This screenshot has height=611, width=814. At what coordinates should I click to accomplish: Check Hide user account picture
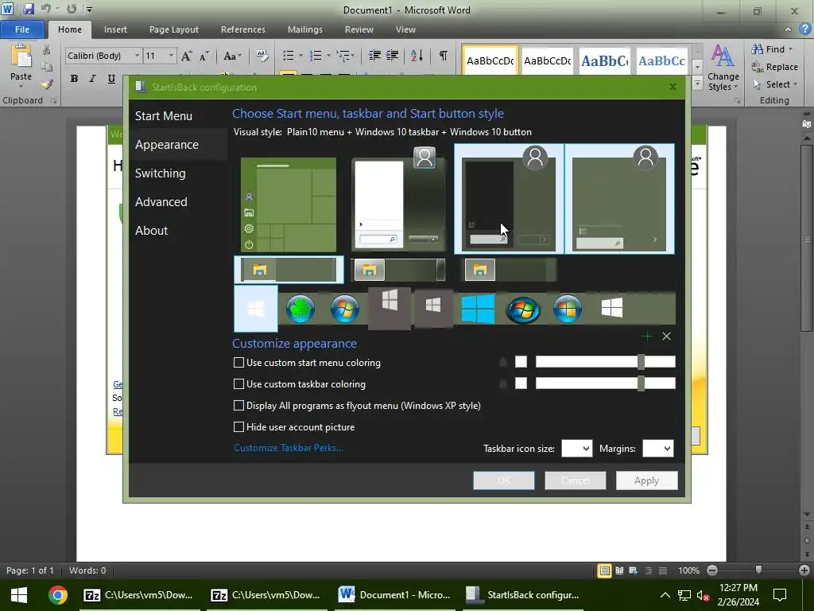[x=238, y=427]
